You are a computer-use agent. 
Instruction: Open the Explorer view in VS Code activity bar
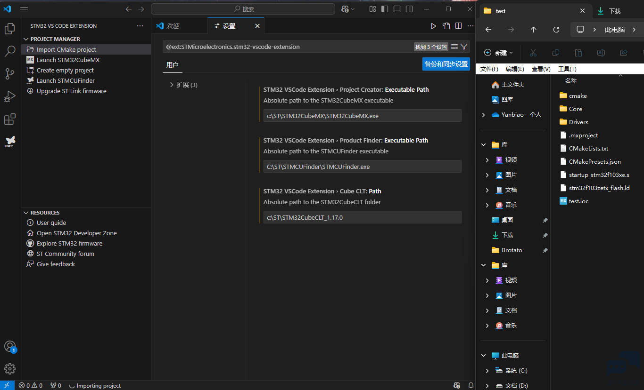[x=10, y=29]
